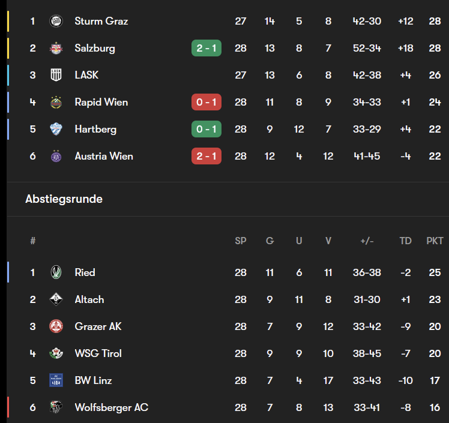The width and height of the screenshot is (449, 423).
Task: Click the LASK club badge
Action: 56,75
